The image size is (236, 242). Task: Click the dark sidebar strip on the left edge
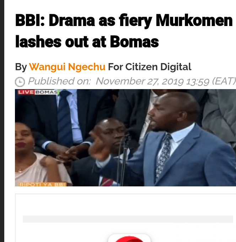(x=2, y=121)
